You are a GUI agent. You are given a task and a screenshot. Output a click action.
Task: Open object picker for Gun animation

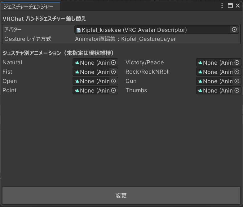tap(237, 81)
